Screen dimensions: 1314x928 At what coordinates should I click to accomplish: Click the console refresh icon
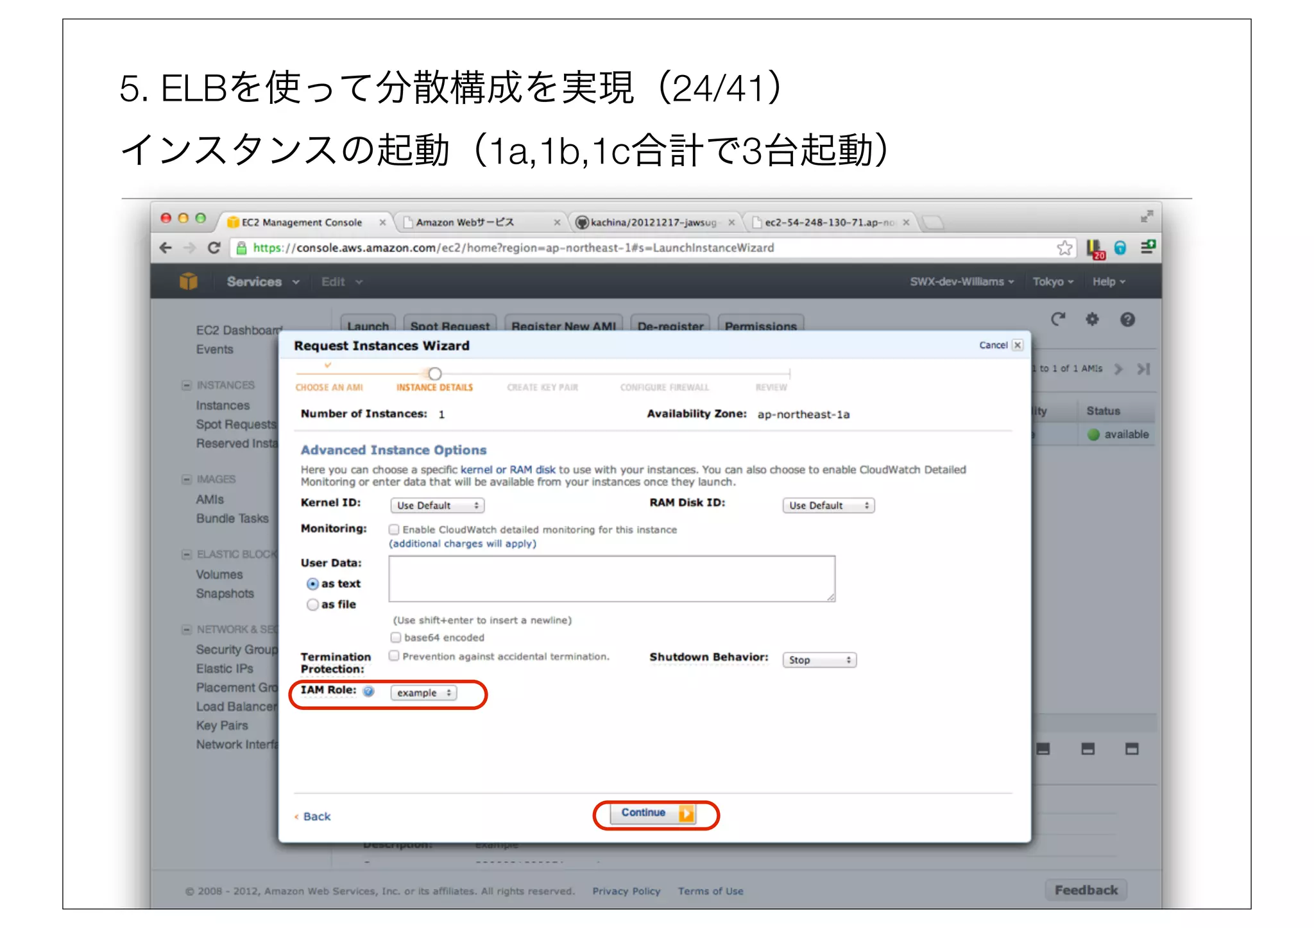click(x=1058, y=319)
